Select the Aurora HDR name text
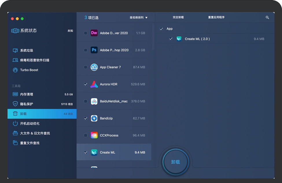Screen dimensions: 282x183 point(109,84)
